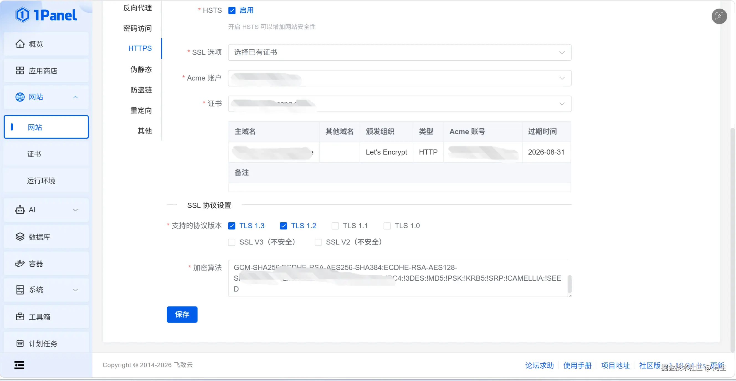Open the 网站 submenu item
This screenshot has width=736, height=381.
(x=46, y=127)
